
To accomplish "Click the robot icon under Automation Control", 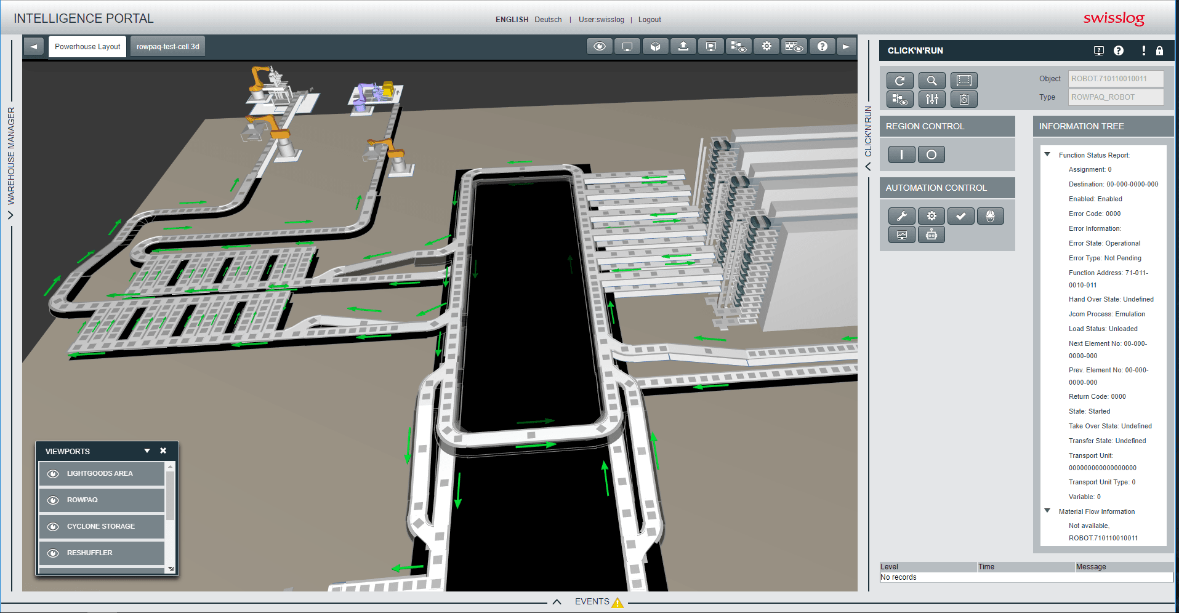I will [932, 234].
